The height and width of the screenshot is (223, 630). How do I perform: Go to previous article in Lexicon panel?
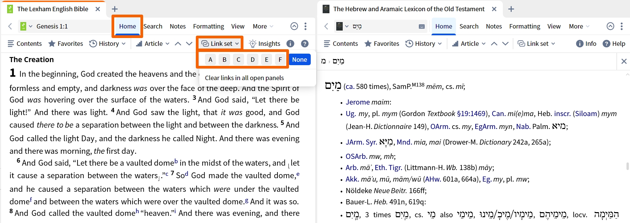(x=494, y=43)
